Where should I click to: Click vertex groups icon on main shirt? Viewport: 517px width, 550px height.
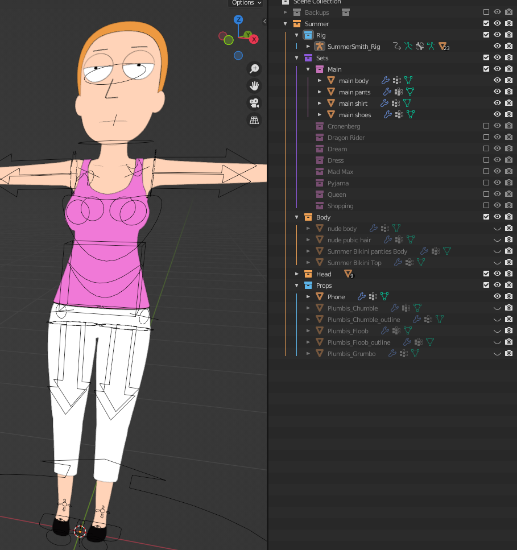(396, 103)
